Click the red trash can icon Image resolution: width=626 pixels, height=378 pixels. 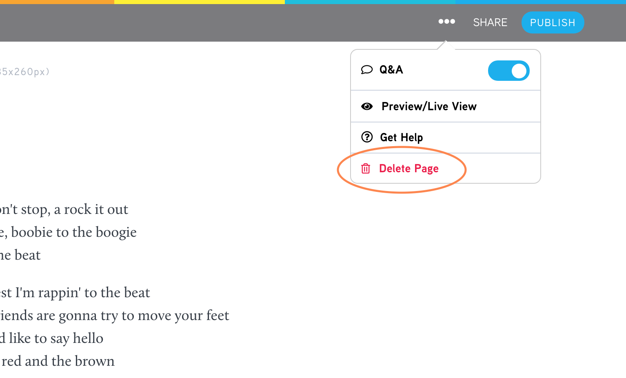[366, 168]
